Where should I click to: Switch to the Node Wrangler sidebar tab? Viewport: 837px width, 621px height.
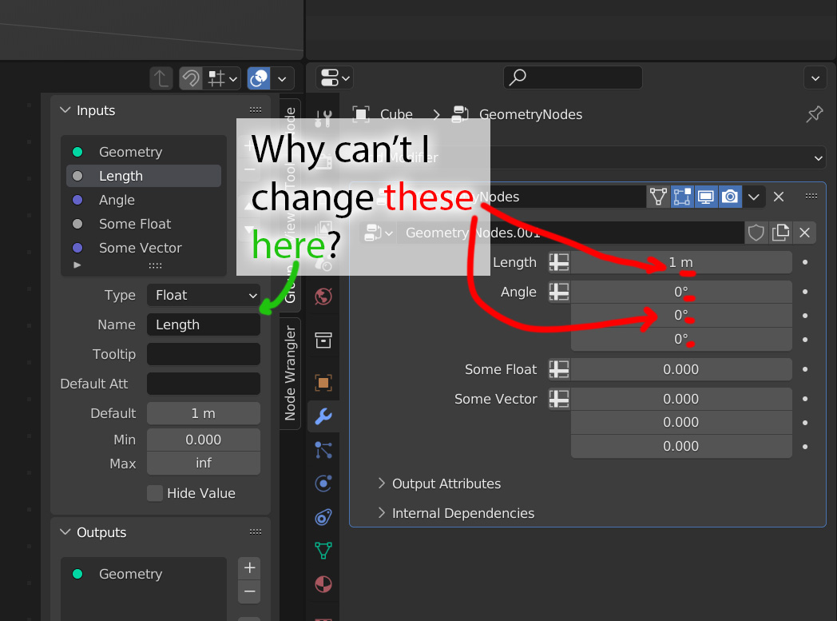pyautogui.click(x=290, y=373)
